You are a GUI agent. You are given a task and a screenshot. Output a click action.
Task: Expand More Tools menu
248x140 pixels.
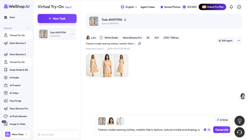pos(18,134)
